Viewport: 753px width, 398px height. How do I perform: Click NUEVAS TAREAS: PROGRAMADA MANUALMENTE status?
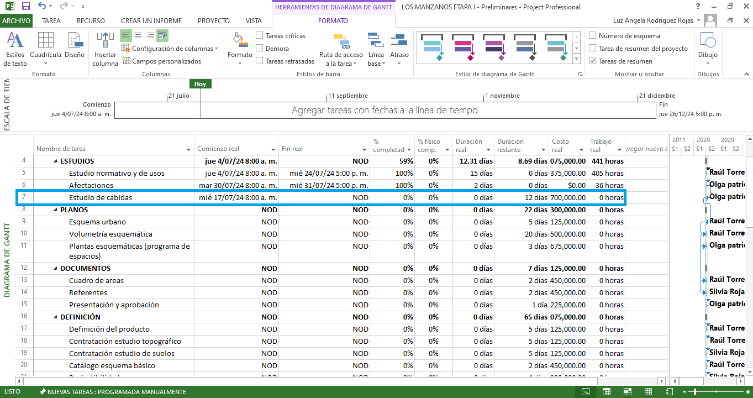pos(113,392)
